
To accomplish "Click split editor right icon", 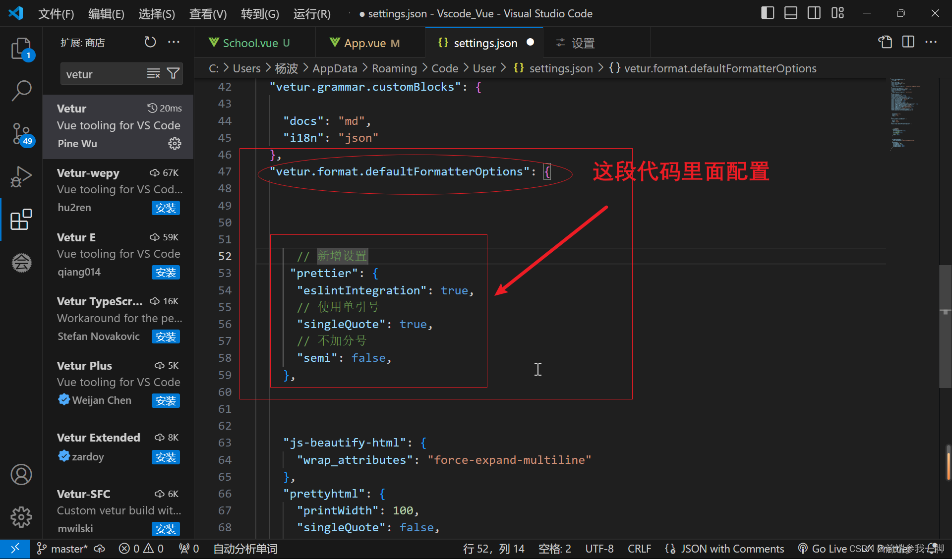I will tap(908, 43).
